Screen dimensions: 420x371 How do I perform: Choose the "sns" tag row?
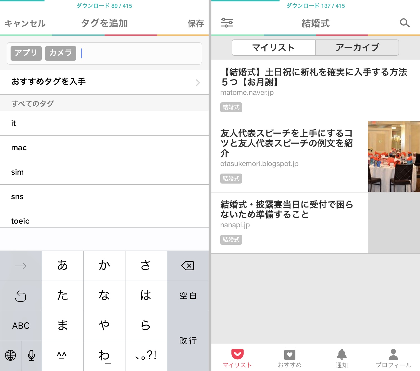click(104, 197)
